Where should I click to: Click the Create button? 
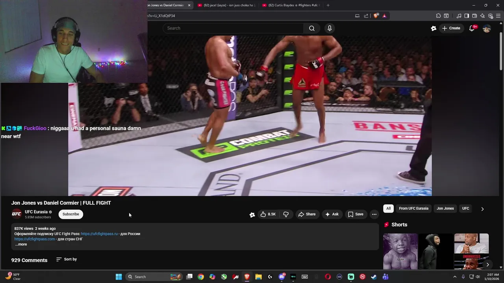451,28
